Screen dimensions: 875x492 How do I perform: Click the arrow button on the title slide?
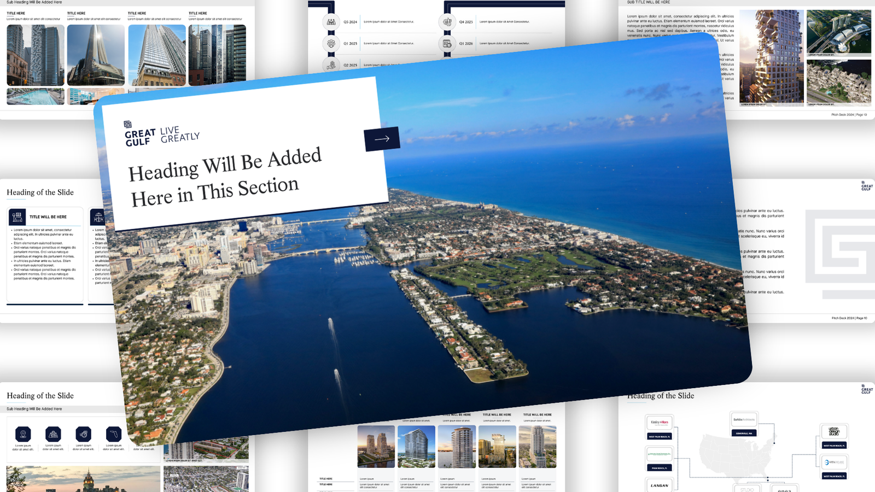[382, 139]
